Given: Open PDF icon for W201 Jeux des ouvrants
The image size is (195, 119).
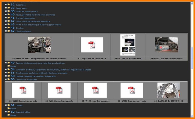Looking at the screenshot, I should pos(132,90).
